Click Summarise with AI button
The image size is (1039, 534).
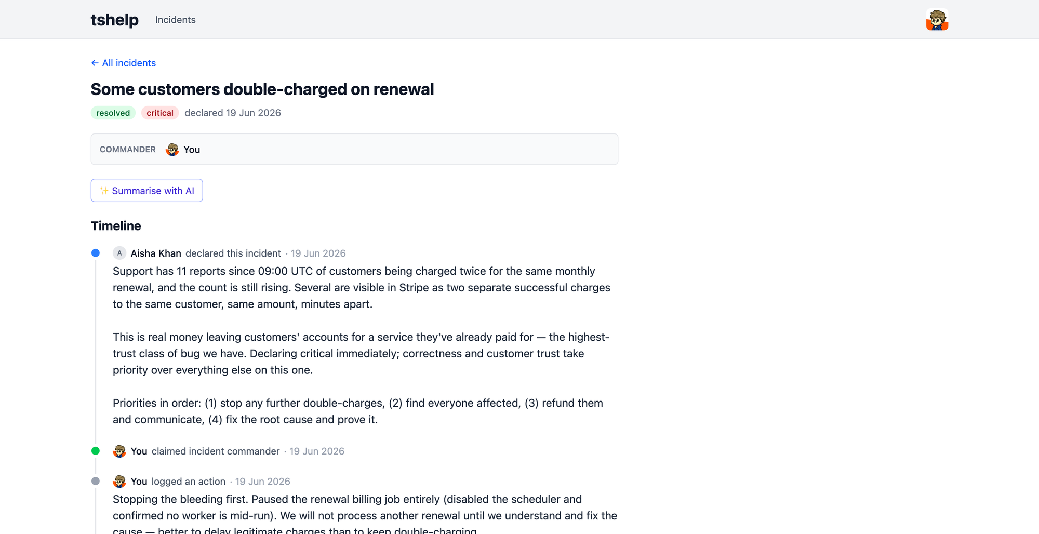tap(146, 191)
